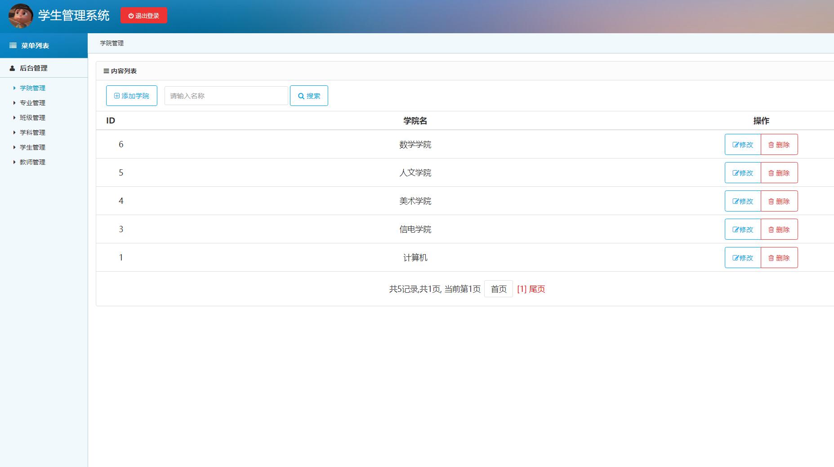This screenshot has width=834, height=467.
Task: Click the user icon next to 后台管理
Action: click(x=12, y=68)
